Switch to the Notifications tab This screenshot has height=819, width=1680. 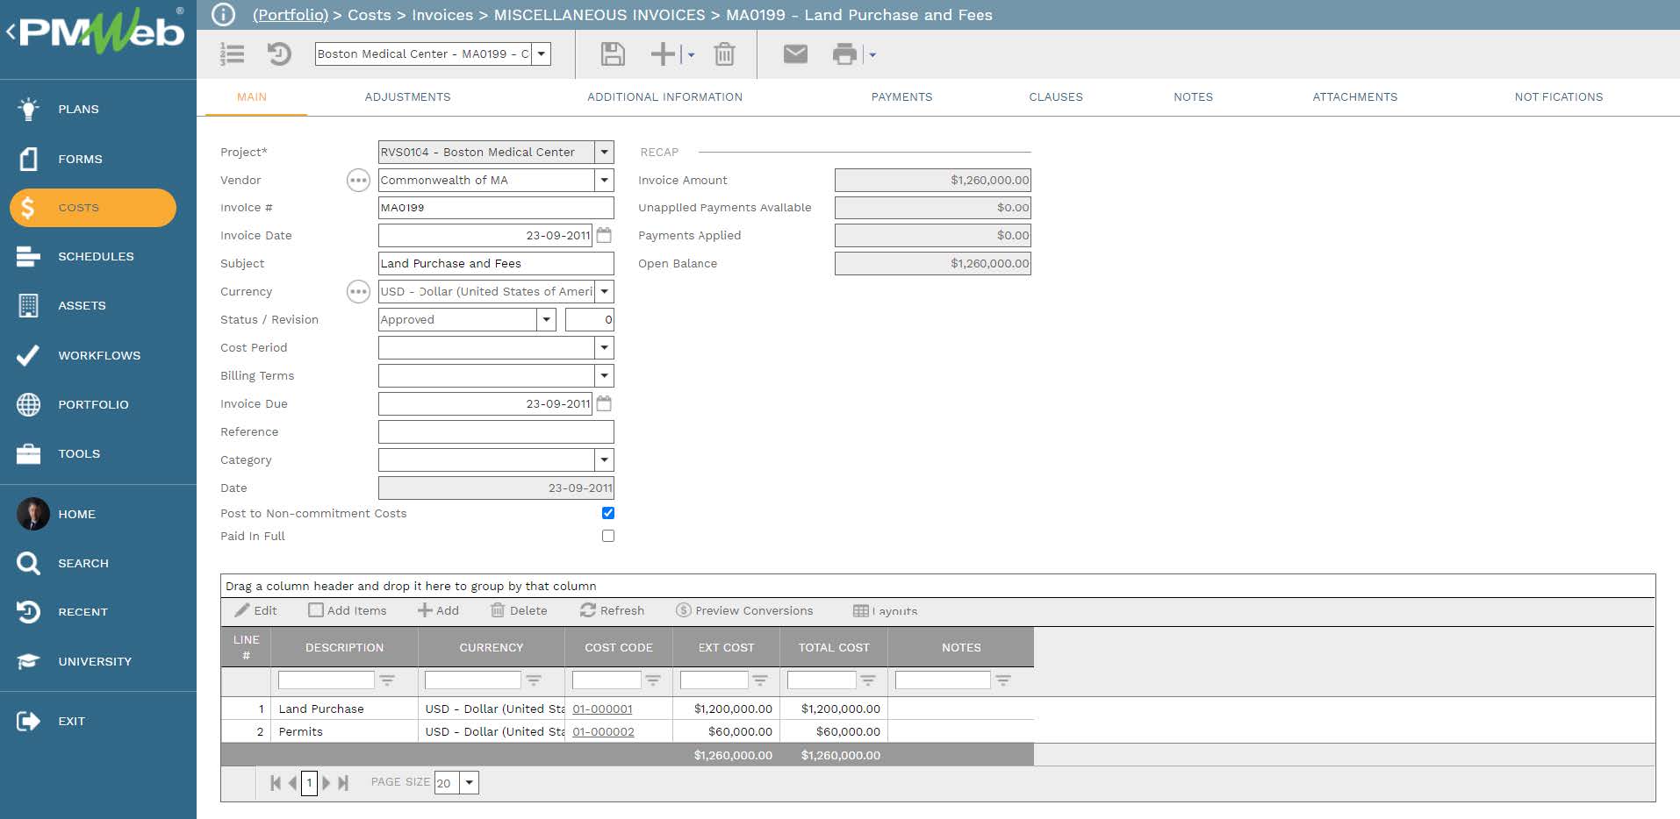click(1558, 96)
